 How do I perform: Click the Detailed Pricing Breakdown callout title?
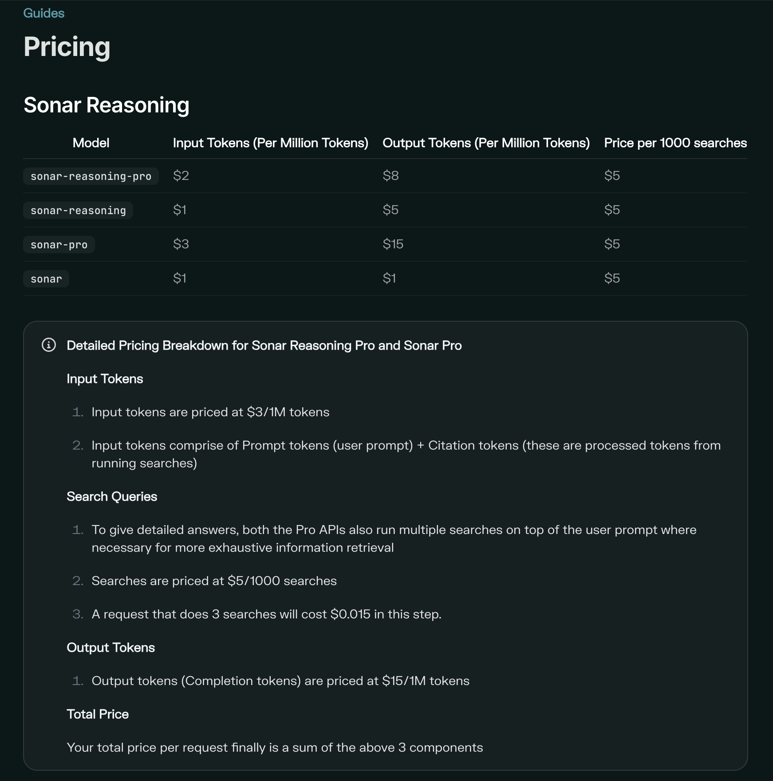click(x=264, y=346)
